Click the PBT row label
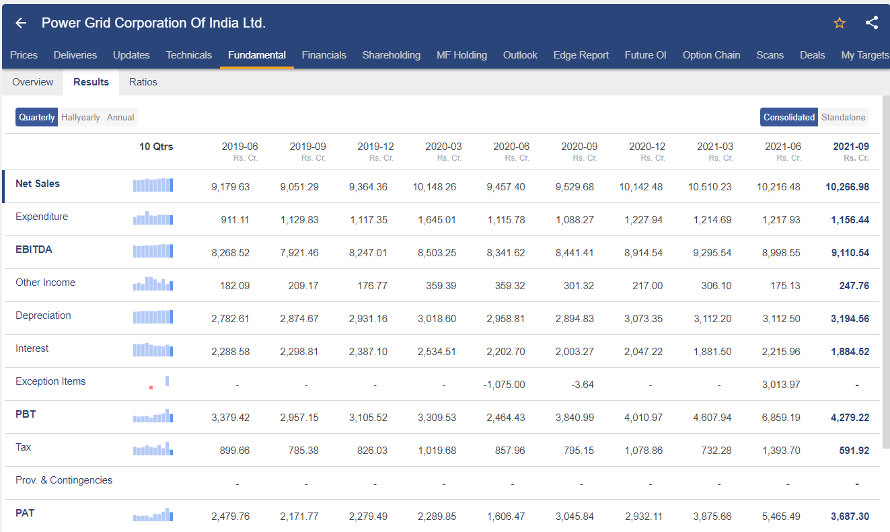Screen dimensions: 890x532 click(x=26, y=414)
